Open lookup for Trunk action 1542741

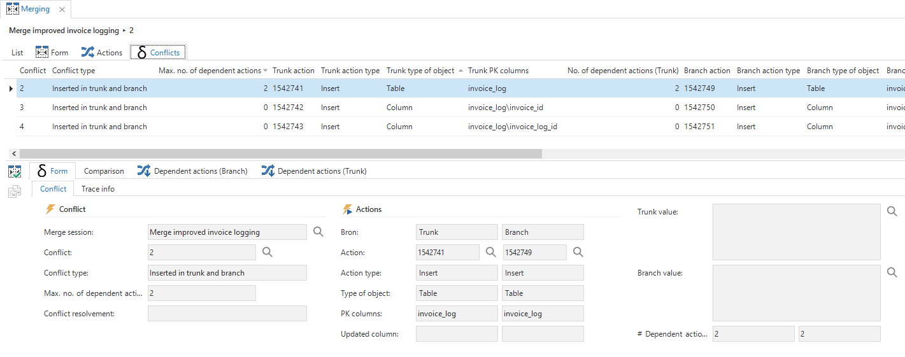tap(490, 253)
